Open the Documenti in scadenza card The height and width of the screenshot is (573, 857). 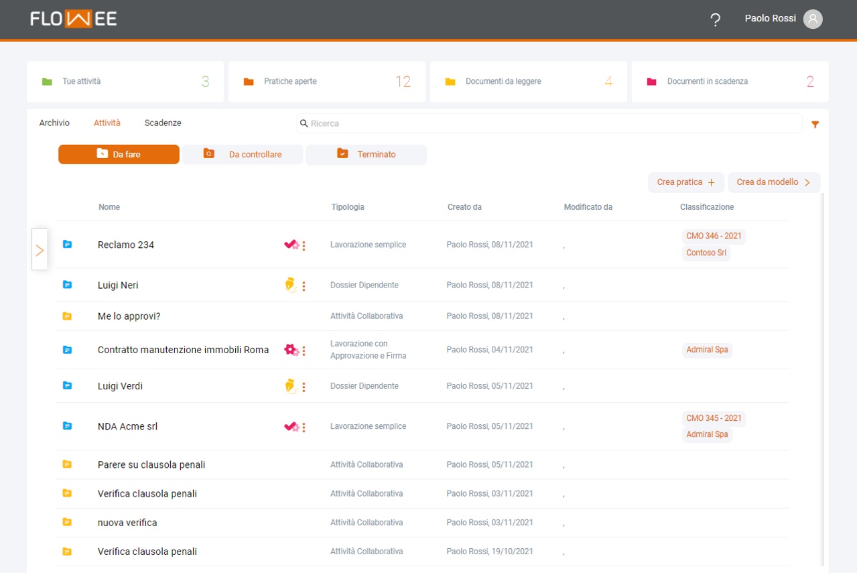pyautogui.click(x=730, y=82)
